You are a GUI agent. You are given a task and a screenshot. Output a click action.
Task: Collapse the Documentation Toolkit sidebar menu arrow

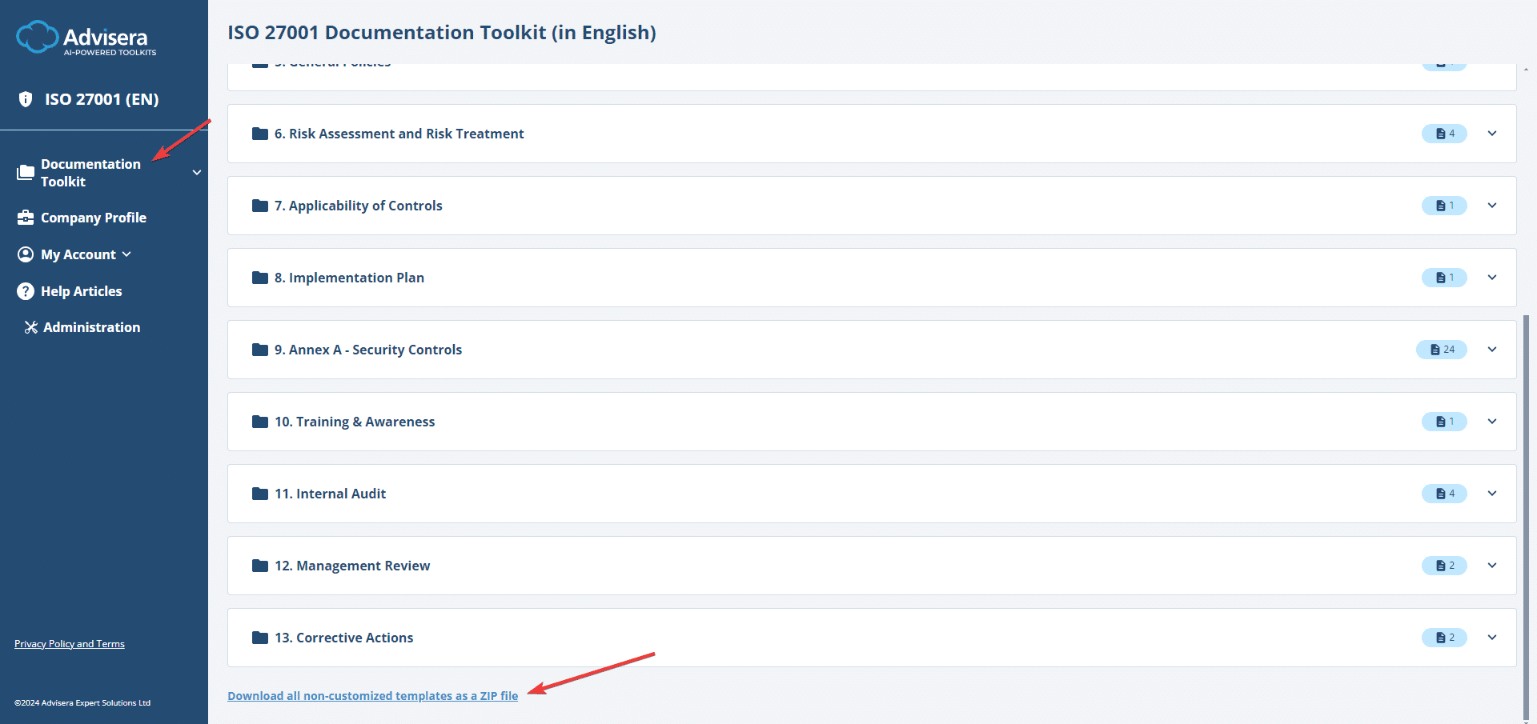coord(197,173)
